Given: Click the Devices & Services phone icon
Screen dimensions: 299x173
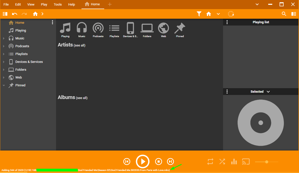Looking at the screenshot, I should (130, 28).
